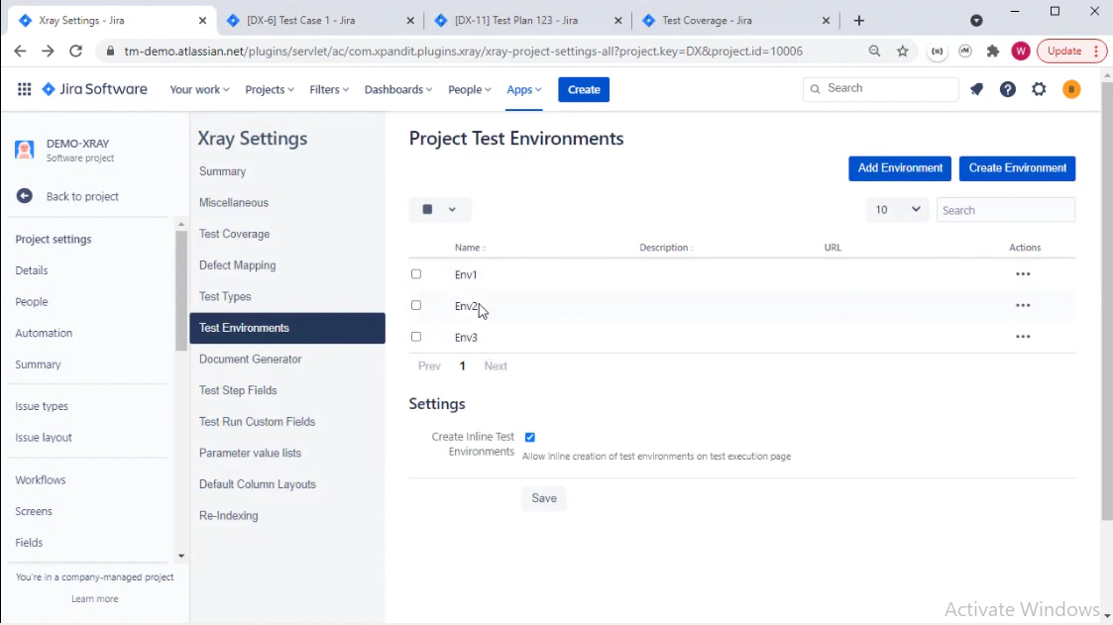This screenshot has height=625, width=1113.
Task: Open the page size dropdown showing 10
Action: (x=897, y=209)
